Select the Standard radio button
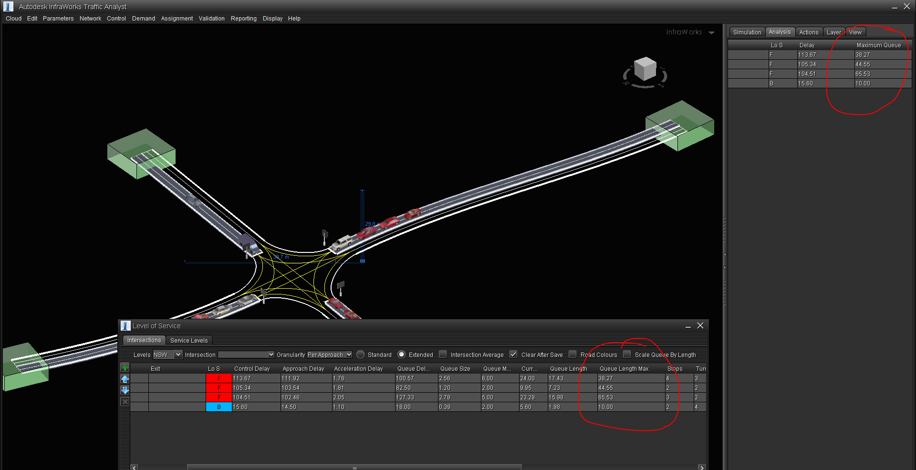The width and height of the screenshot is (916, 470). coord(360,355)
